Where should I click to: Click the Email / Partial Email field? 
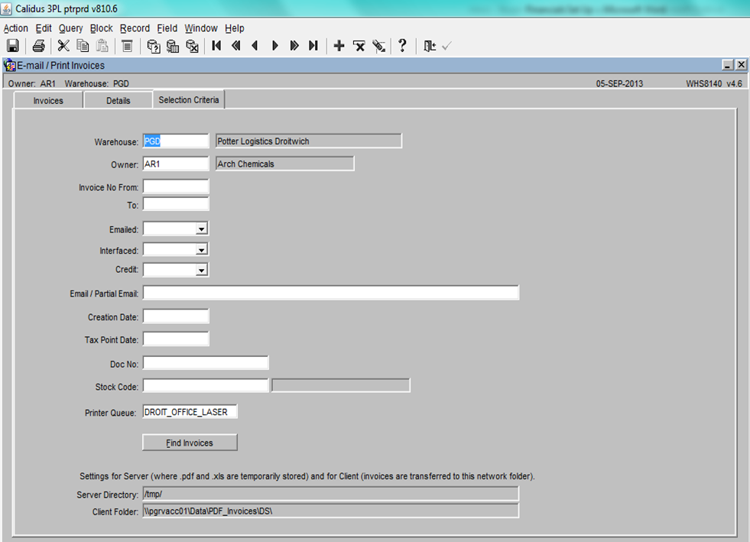point(330,293)
